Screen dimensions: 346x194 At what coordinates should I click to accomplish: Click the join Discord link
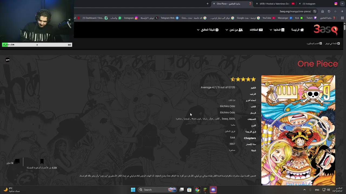click(x=314, y=43)
